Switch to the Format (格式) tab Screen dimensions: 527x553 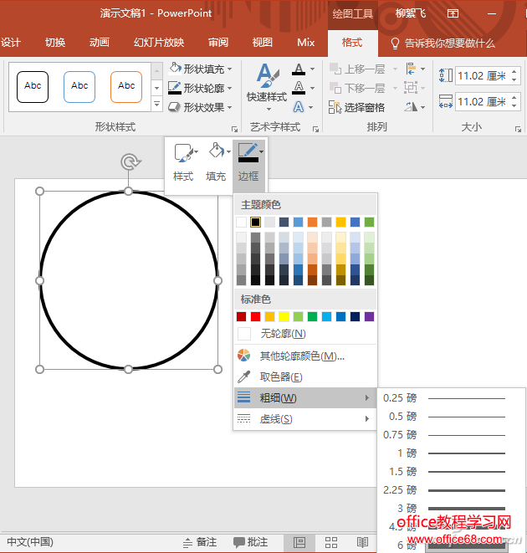[x=352, y=43]
